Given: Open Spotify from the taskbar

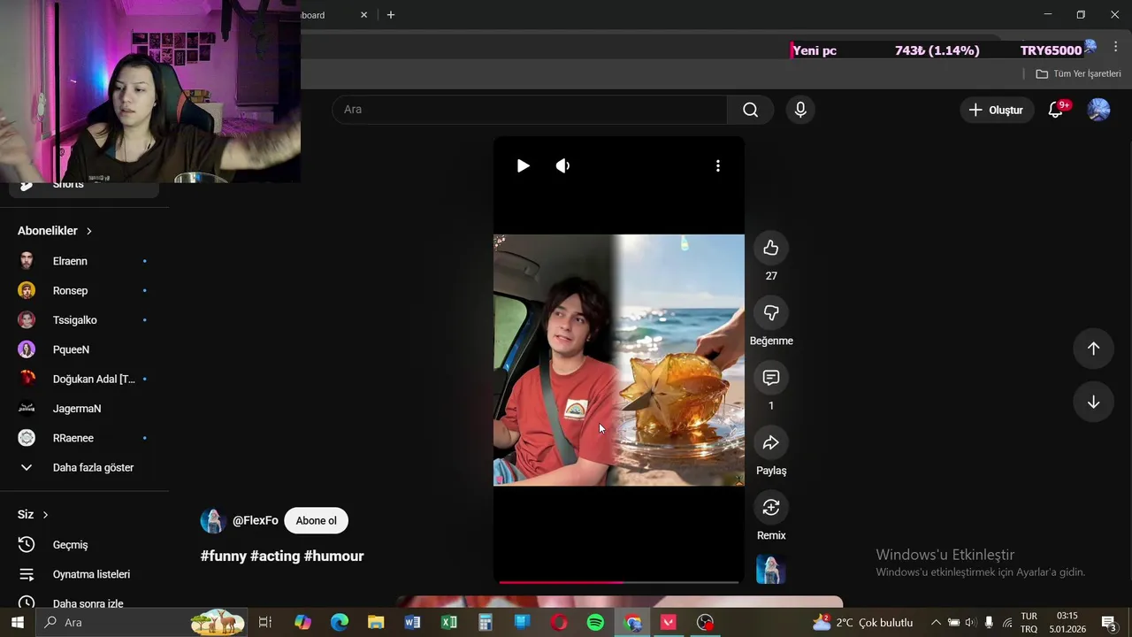Looking at the screenshot, I should 595,622.
